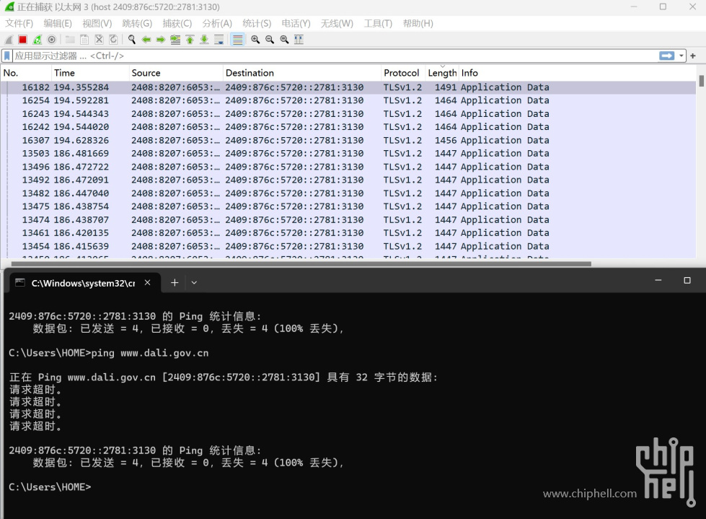Expand the terminal profile dropdown chevron

(x=194, y=282)
